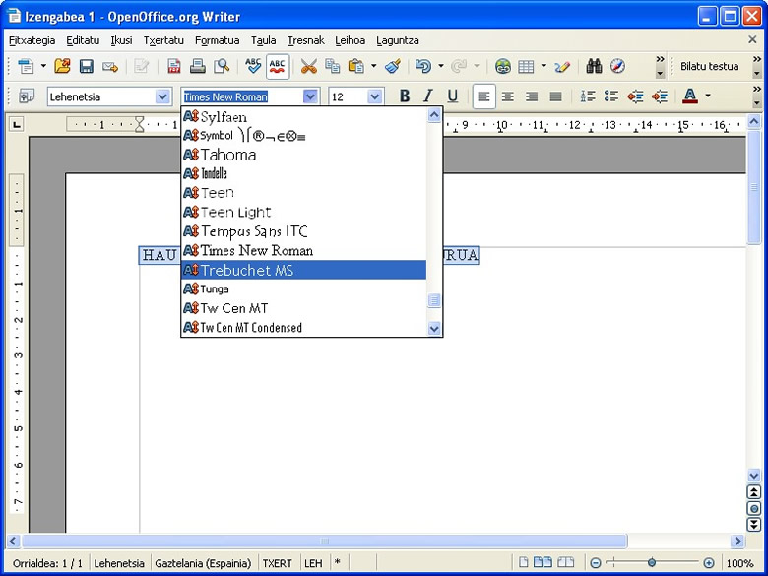Image resolution: width=768 pixels, height=576 pixels.
Task: Choose Tahoma from font list
Action: click(x=303, y=155)
